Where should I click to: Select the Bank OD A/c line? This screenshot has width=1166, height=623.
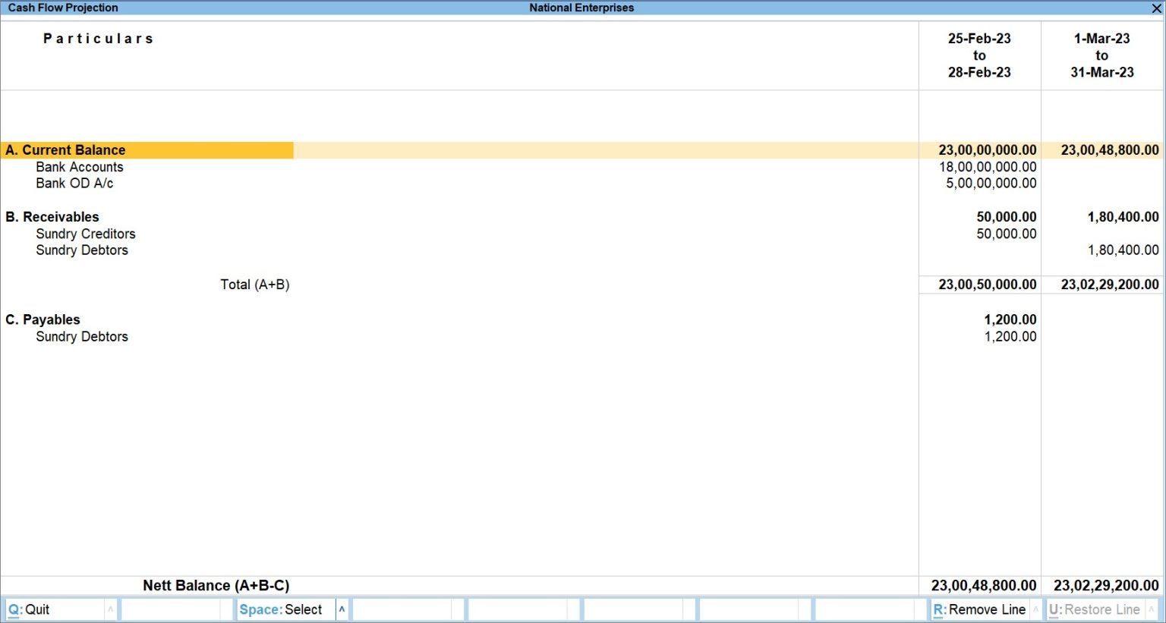pyautogui.click(x=74, y=183)
